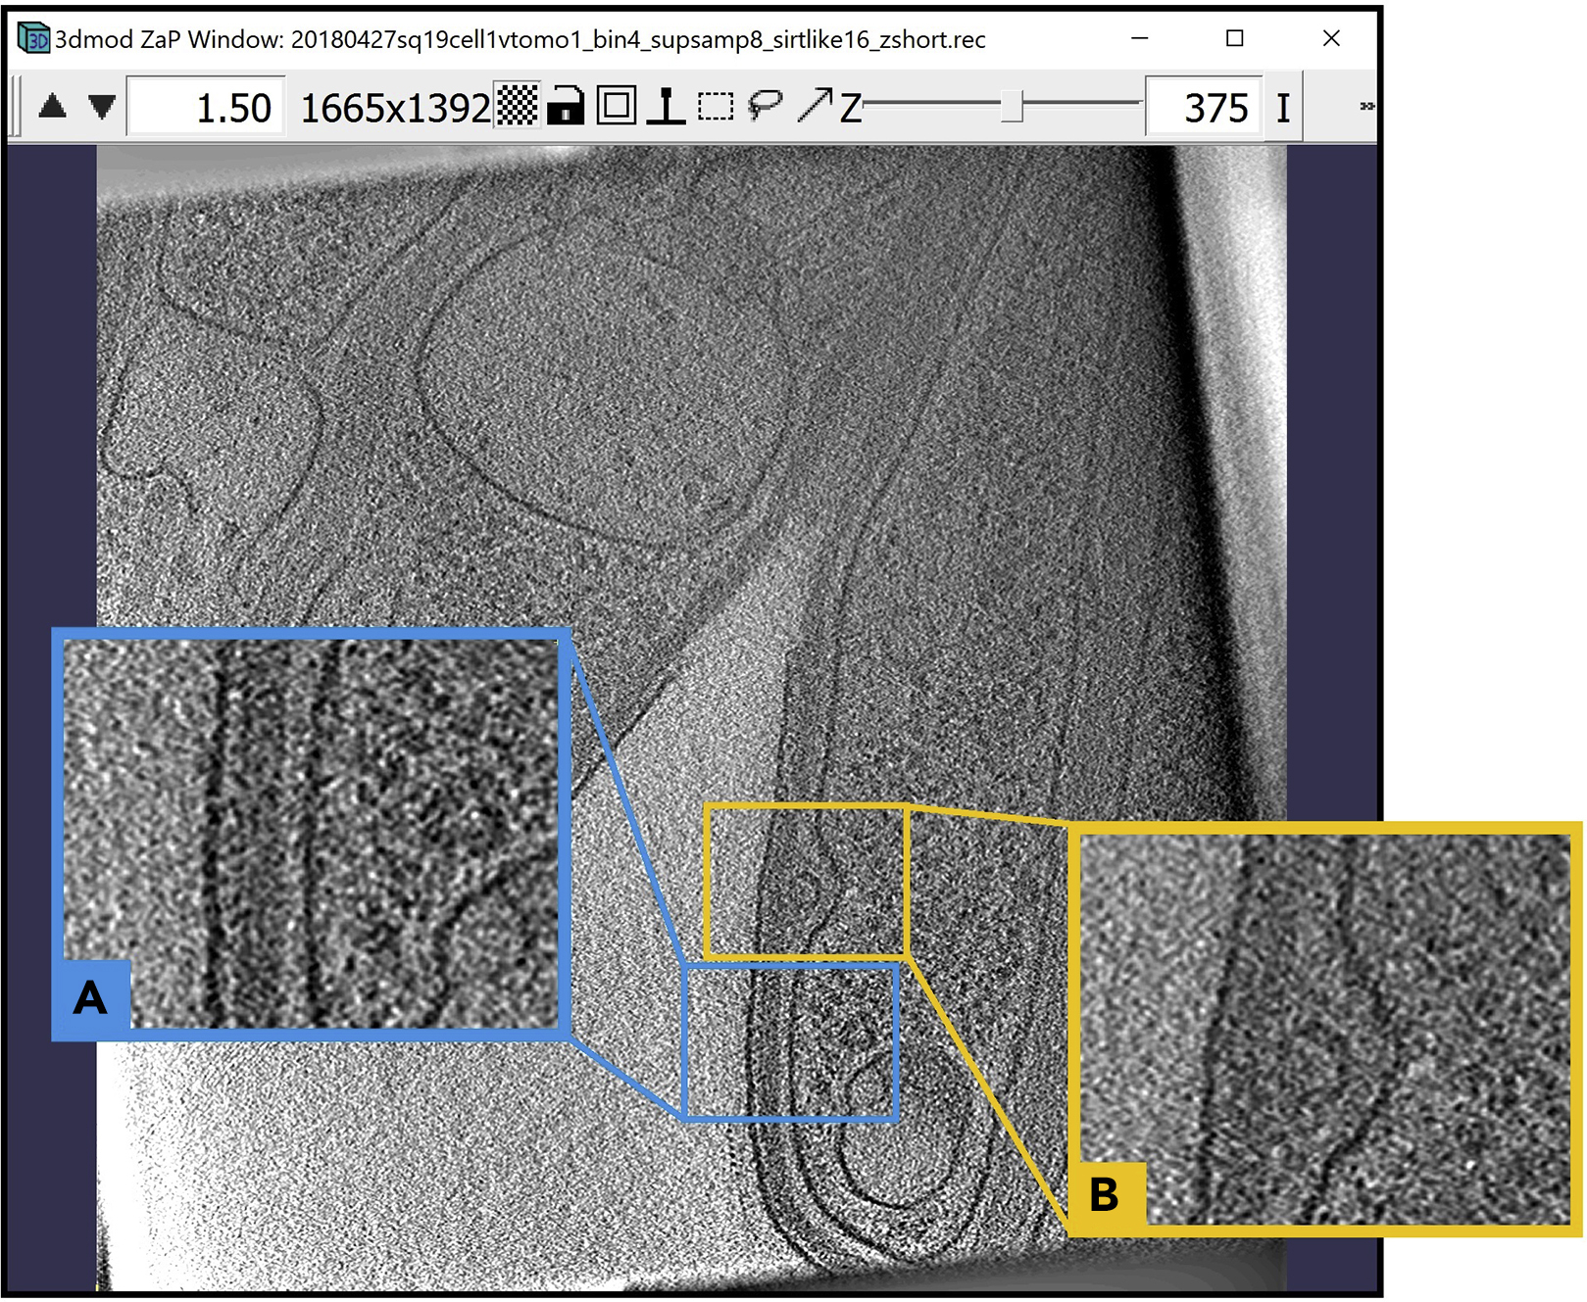This screenshot has width=1587, height=1302.
Task: Select the lasso tool icon
Action: coord(765,105)
